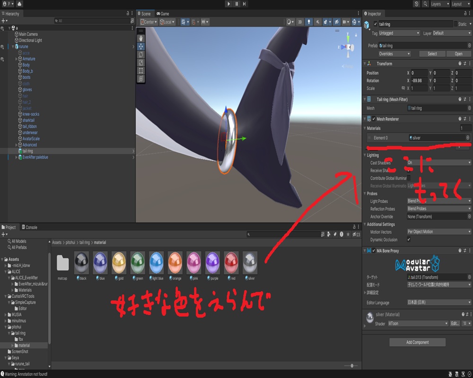
Task: Click the Add Component button
Action: point(417,342)
